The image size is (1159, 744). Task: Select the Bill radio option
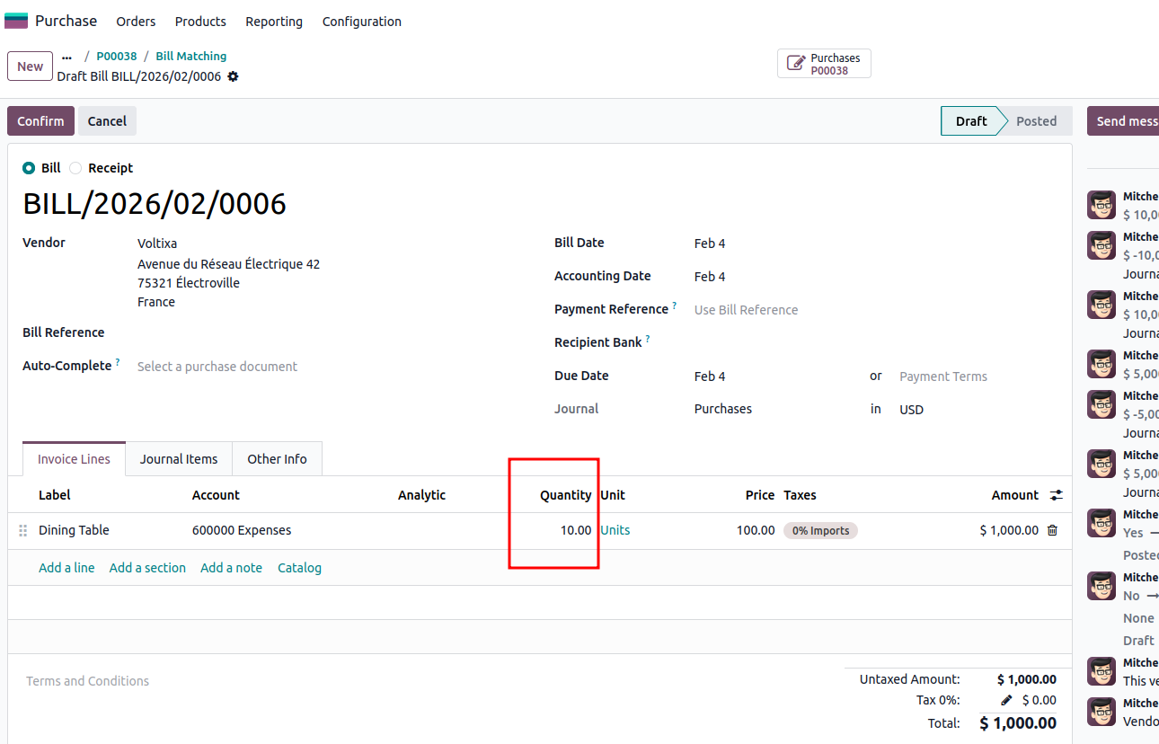[30, 168]
